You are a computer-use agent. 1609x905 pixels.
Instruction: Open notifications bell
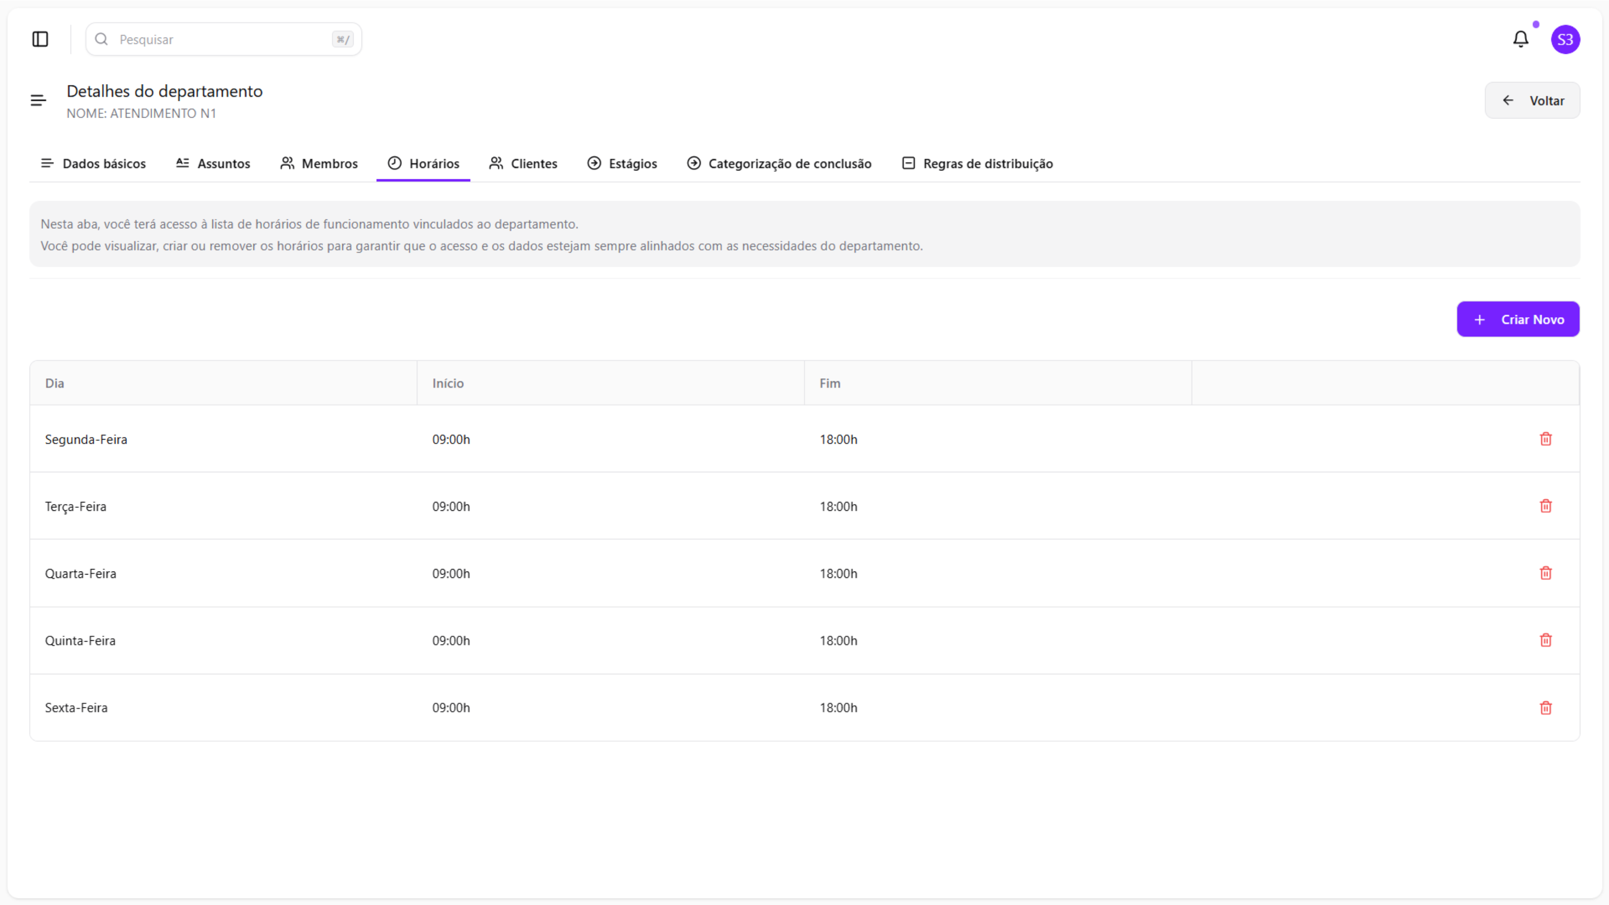pos(1520,40)
